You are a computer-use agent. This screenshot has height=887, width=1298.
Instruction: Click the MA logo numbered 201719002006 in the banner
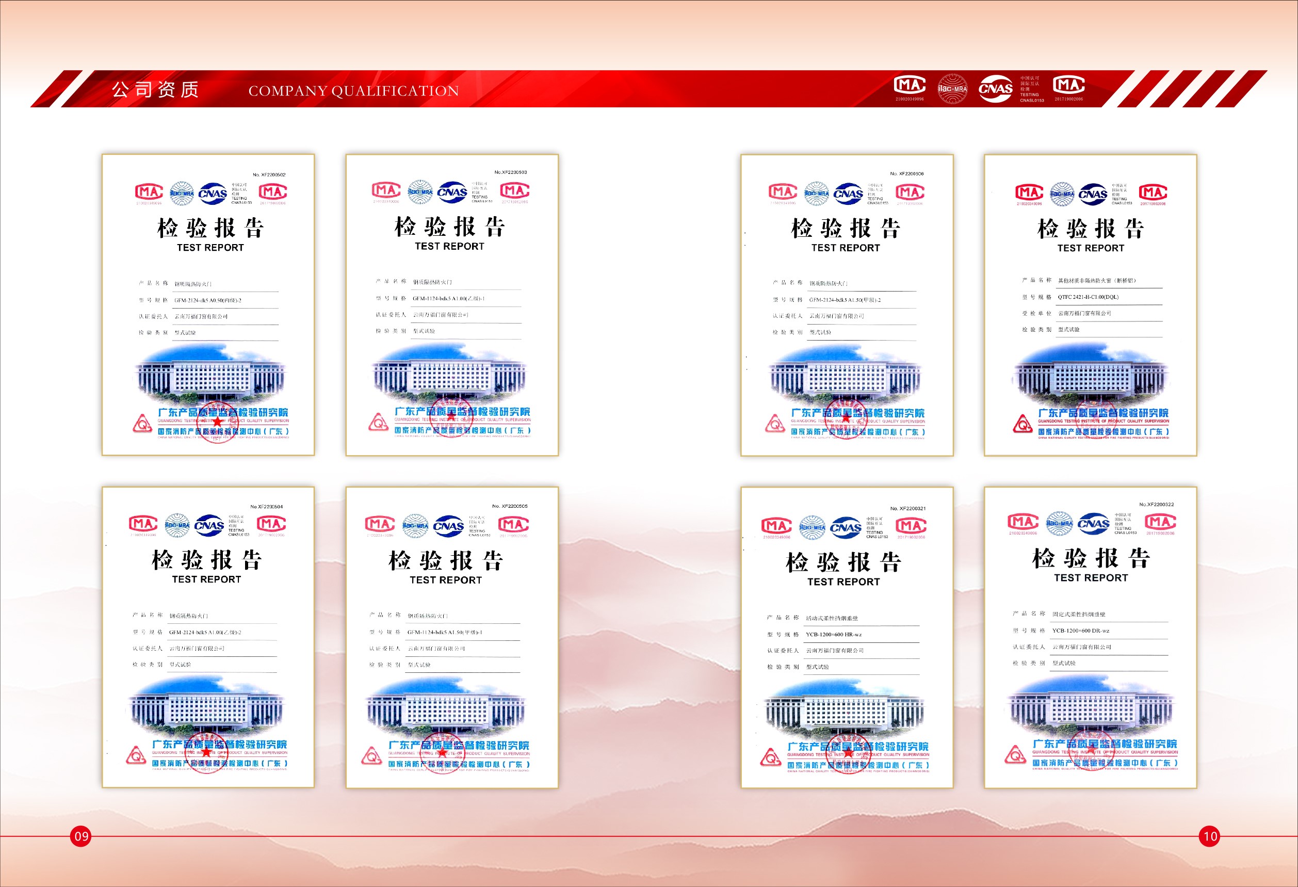click(1068, 86)
